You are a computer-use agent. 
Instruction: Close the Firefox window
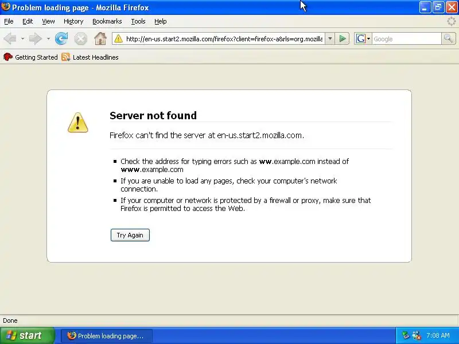tap(452, 7)
